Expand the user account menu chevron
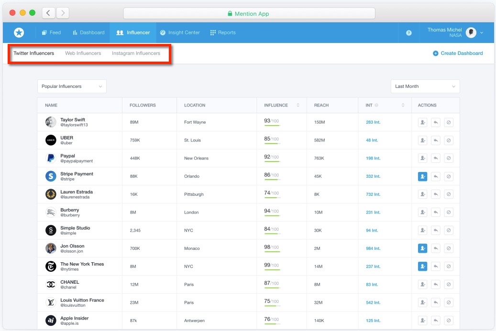 482,32
